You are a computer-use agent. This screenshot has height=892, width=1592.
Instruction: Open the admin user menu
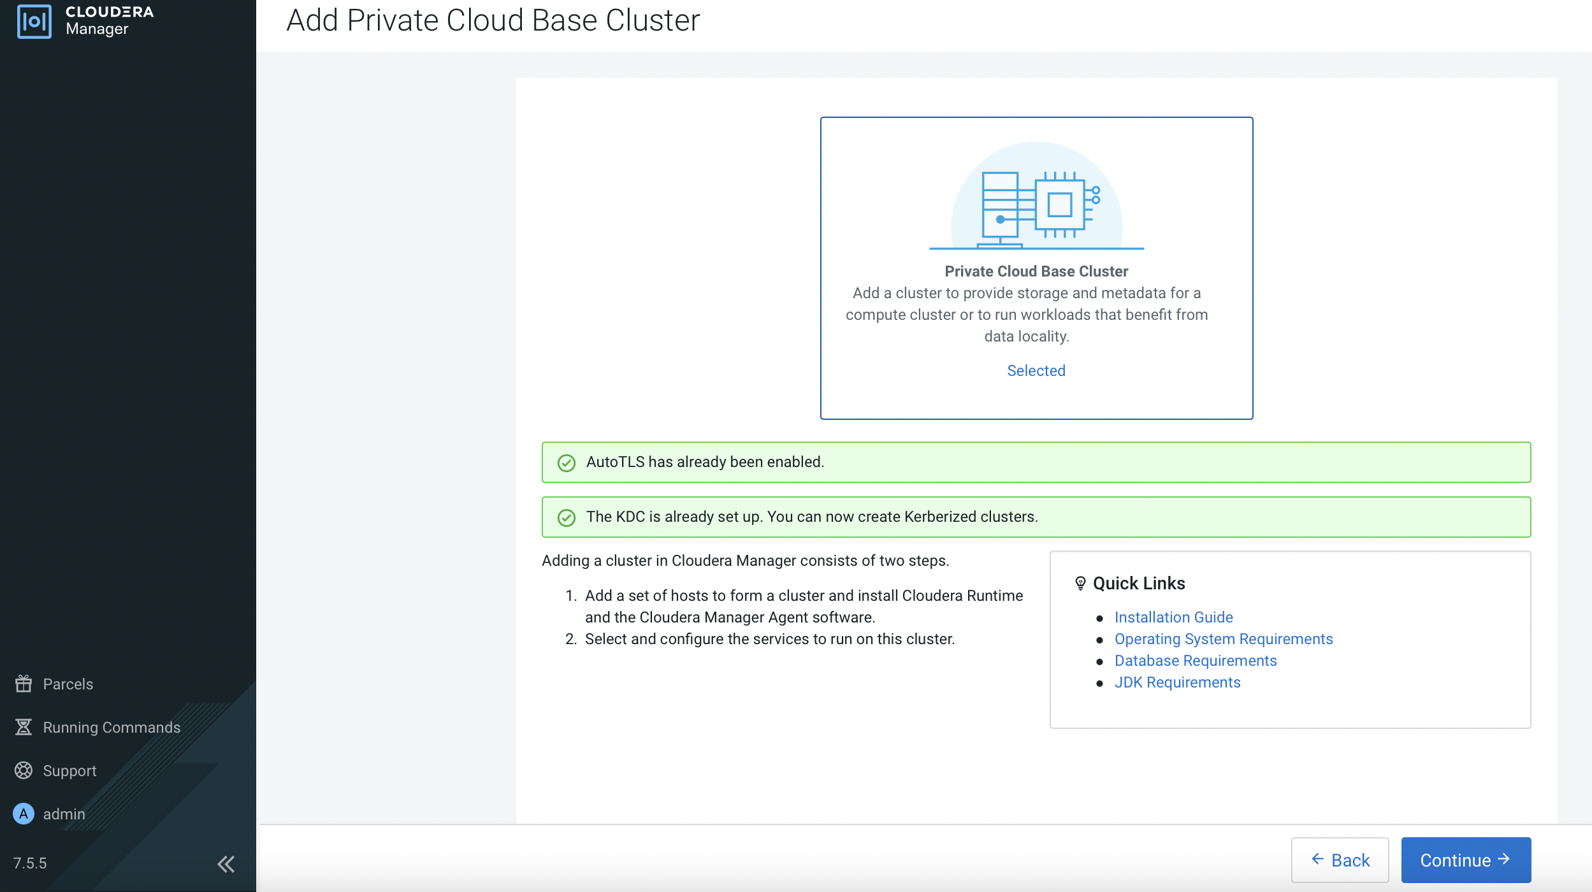click(x=64, y=814)
